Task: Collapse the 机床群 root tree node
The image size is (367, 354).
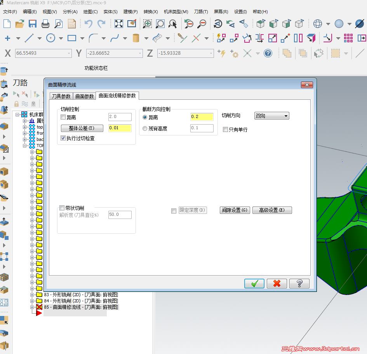Action: [17, 115]
